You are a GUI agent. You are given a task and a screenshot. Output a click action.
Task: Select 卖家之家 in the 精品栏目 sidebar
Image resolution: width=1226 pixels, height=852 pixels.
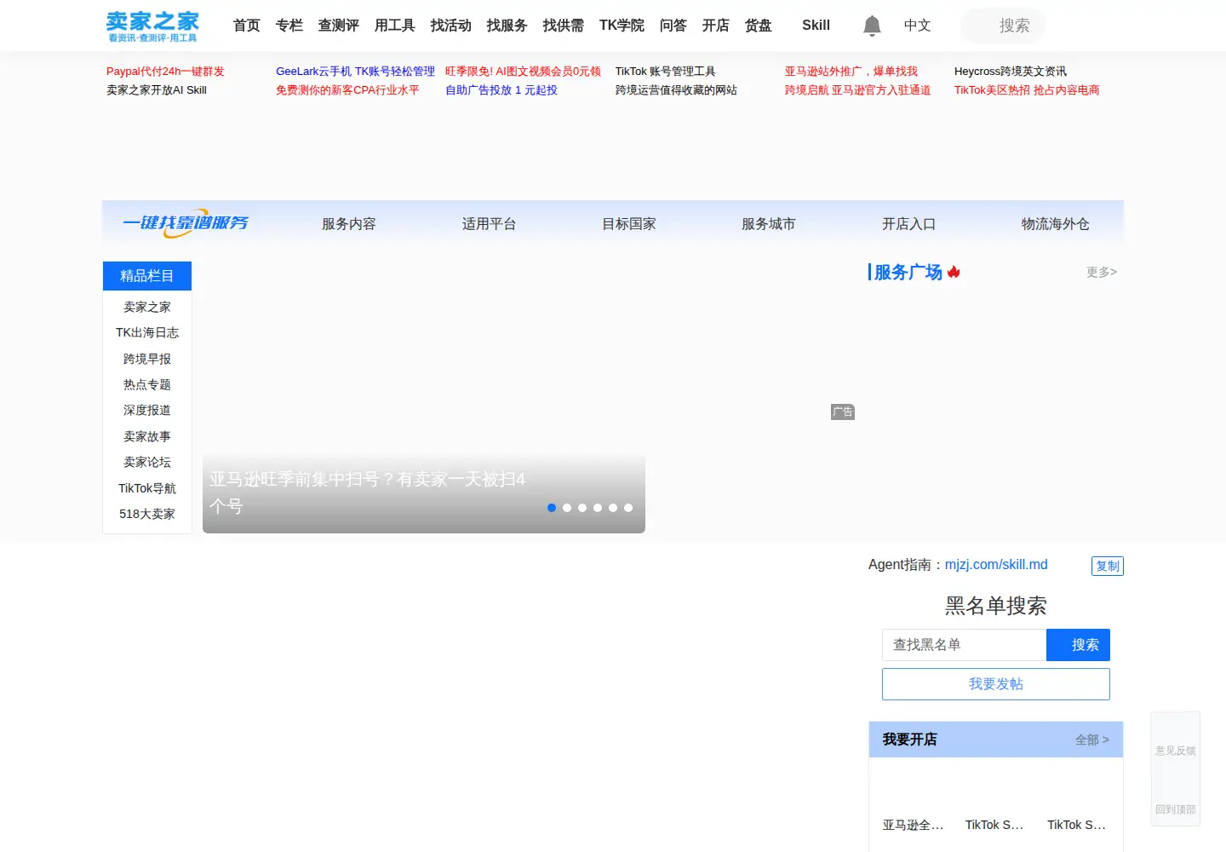(147, 307)
